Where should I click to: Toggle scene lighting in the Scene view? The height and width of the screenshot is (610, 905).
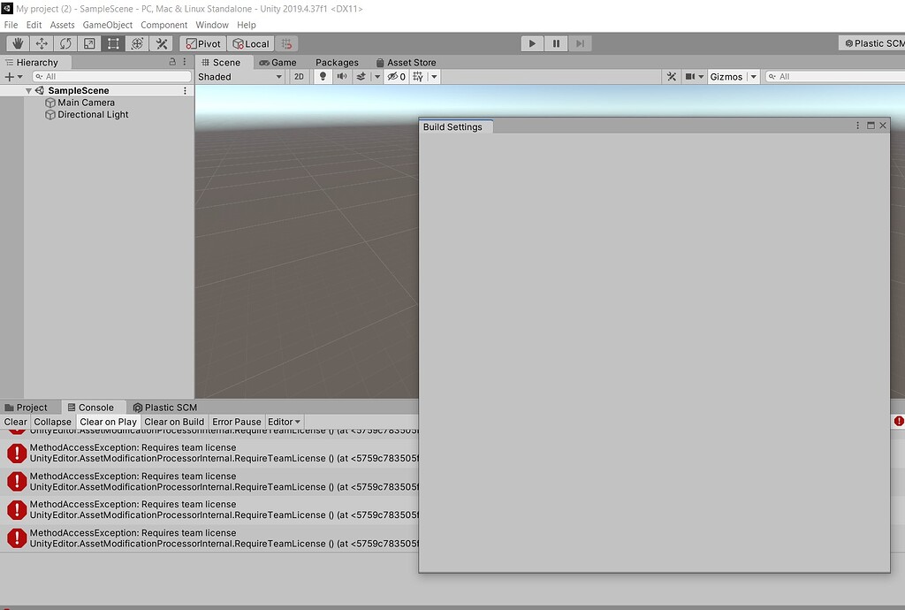(322, 76)
